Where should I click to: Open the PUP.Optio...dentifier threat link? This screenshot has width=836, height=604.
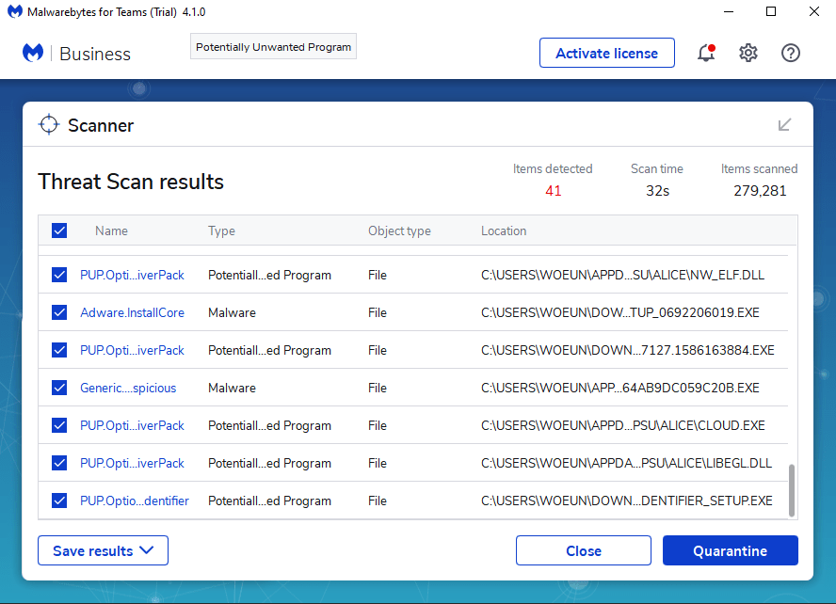135,501
